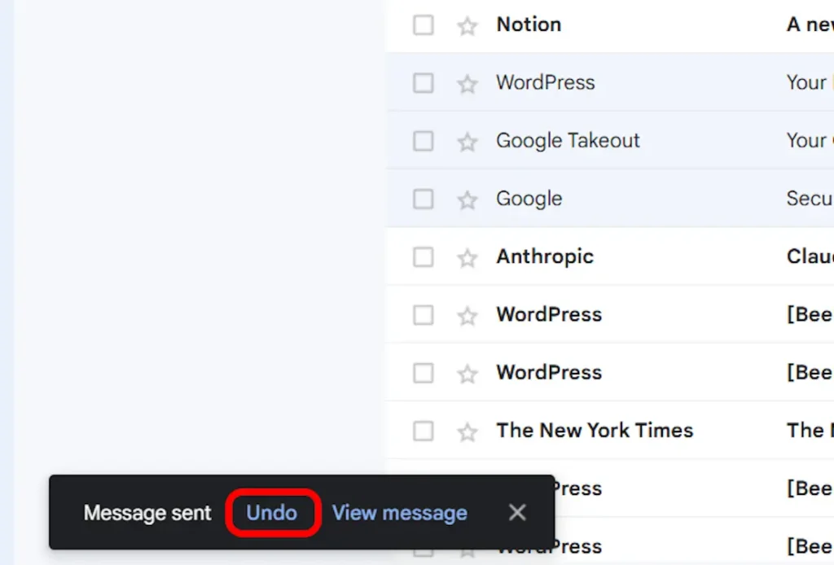Viewport: 834px width, 565px height.
Task: Star the second WordPress email
Action: tap(467, 314)
